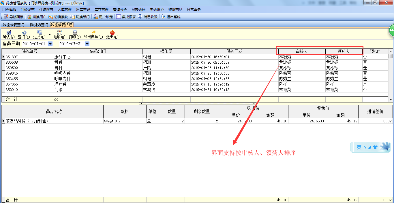Select the row with order number 860538
Viewport: 394px width, 203px height.
click(195, 62)
